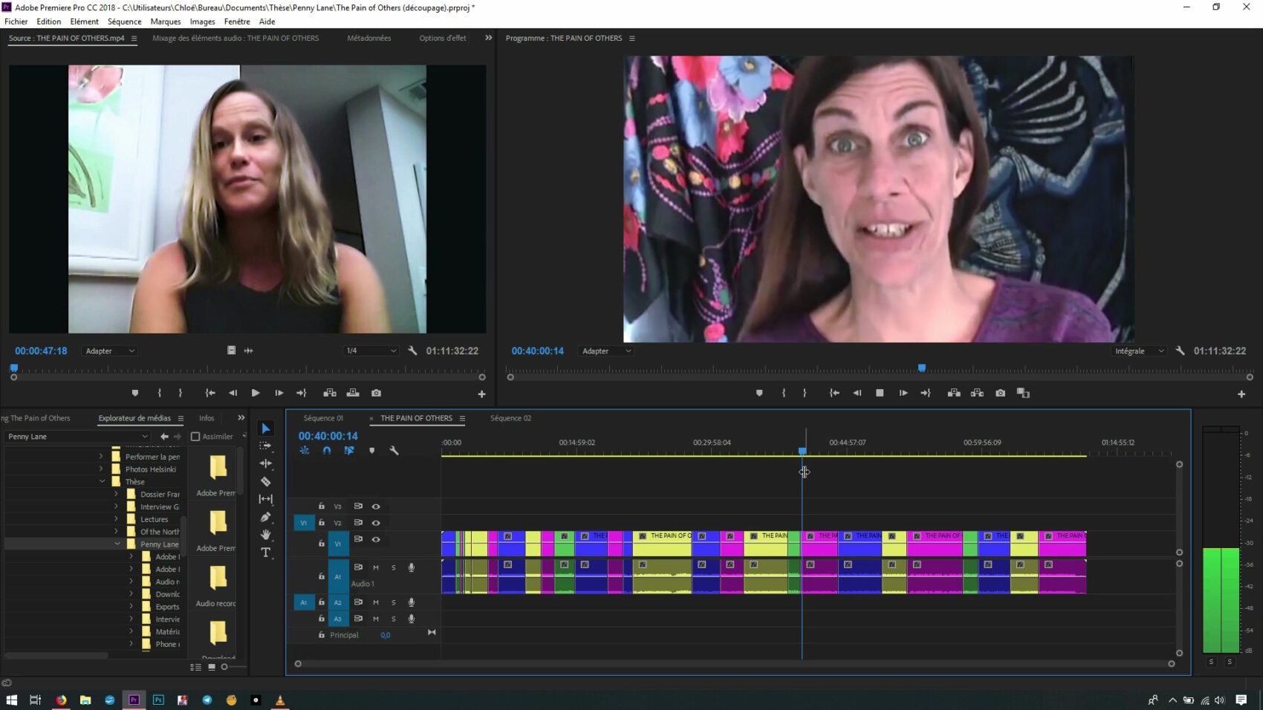The width and height of the screenshot is (1263, 710).
Task: Expand the Exports folder
Action: [132, 607]
